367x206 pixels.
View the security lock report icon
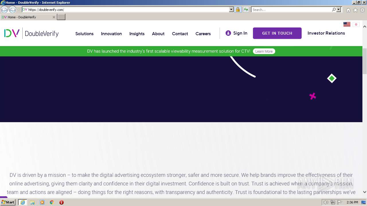pyautogui.click(x=238, y=9)
